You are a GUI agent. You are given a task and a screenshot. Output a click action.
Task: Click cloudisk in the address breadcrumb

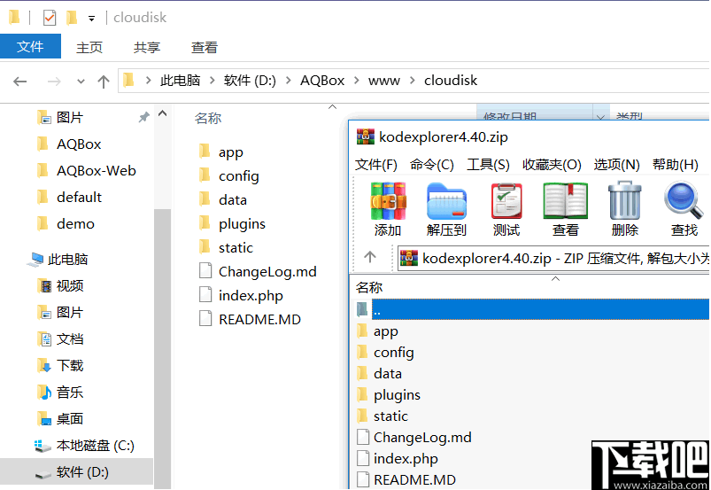click(451, 81)
